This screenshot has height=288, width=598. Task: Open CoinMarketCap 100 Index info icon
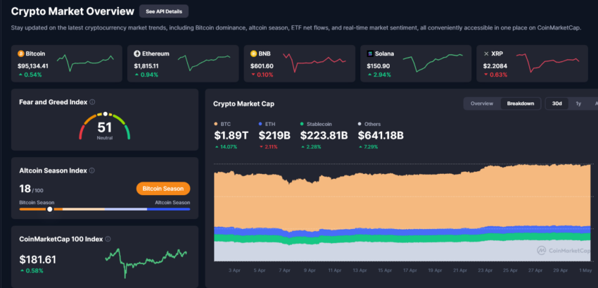click(x=108, y=239)
